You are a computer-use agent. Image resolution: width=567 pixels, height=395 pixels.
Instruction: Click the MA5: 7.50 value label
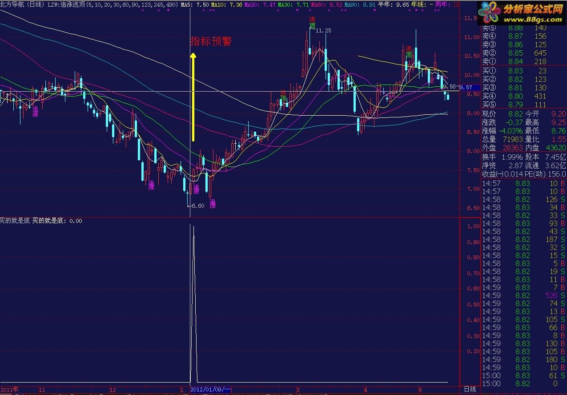(x=195, y=4)
